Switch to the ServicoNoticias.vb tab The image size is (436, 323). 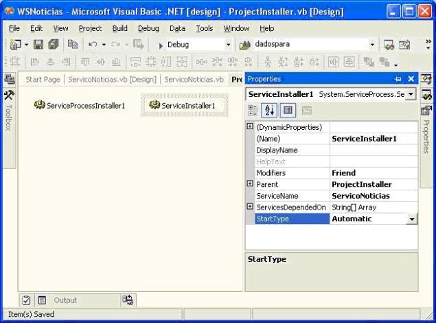(194, 79)
